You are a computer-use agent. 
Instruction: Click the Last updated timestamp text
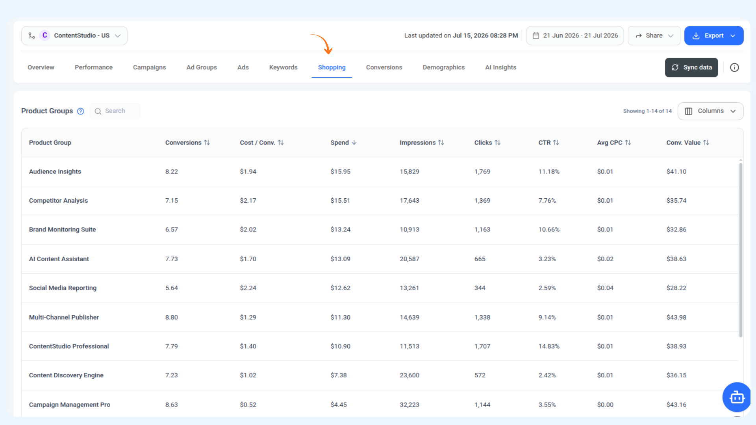(x=461, y=35)
